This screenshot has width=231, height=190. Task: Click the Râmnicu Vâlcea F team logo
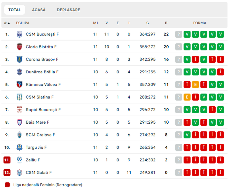pos(20,84)
